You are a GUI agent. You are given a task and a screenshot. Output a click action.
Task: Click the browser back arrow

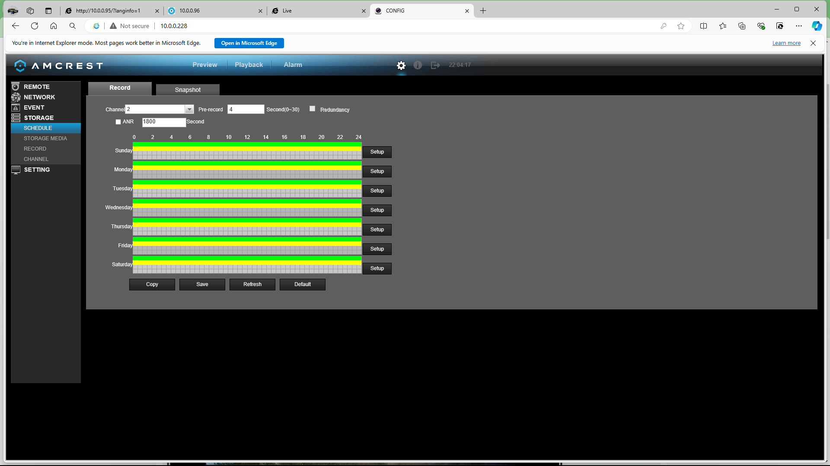click(x=16, y=26)
